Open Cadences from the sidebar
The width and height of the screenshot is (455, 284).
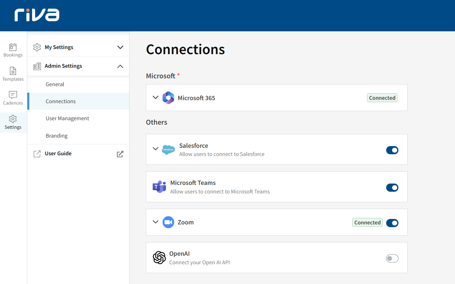point(13,98)
